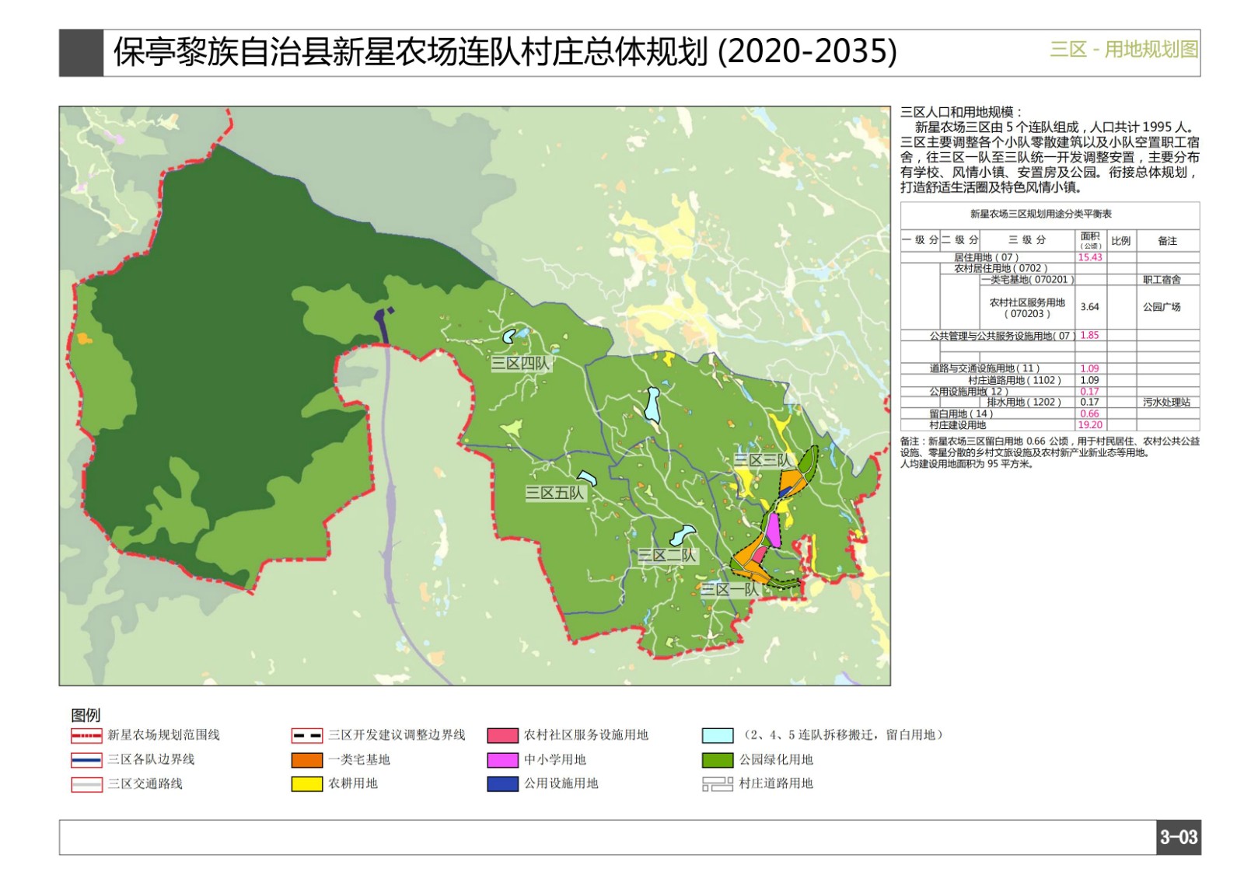Select the green 公园绿化用地 legend swatch
The width and height of the screenshot is (1244, 879).
[717, 759]
